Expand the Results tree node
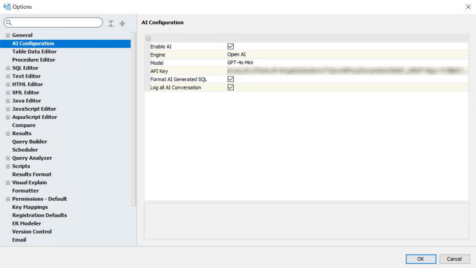The height and width of the screenshot is (268, 476). point(8,133)
